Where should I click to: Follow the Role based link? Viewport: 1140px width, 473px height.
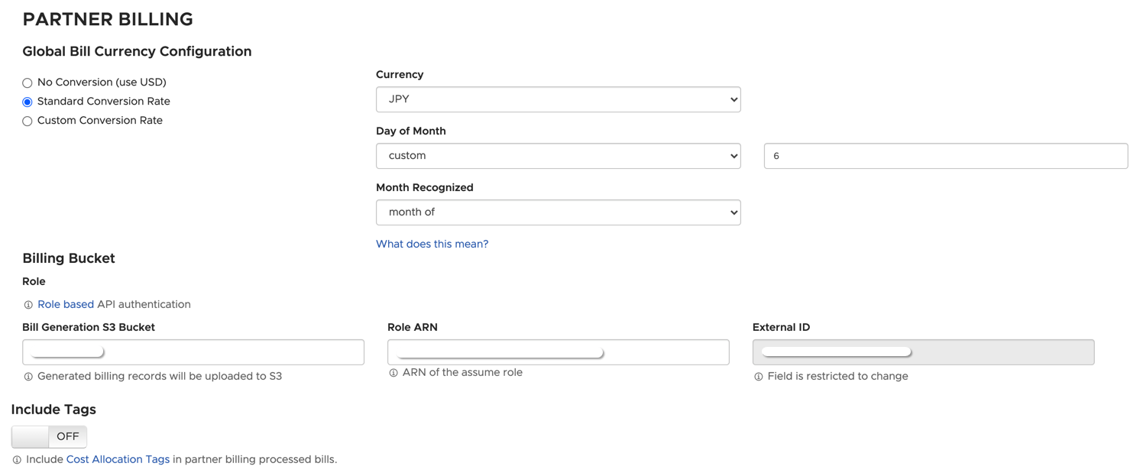click(x=66, y=304)
